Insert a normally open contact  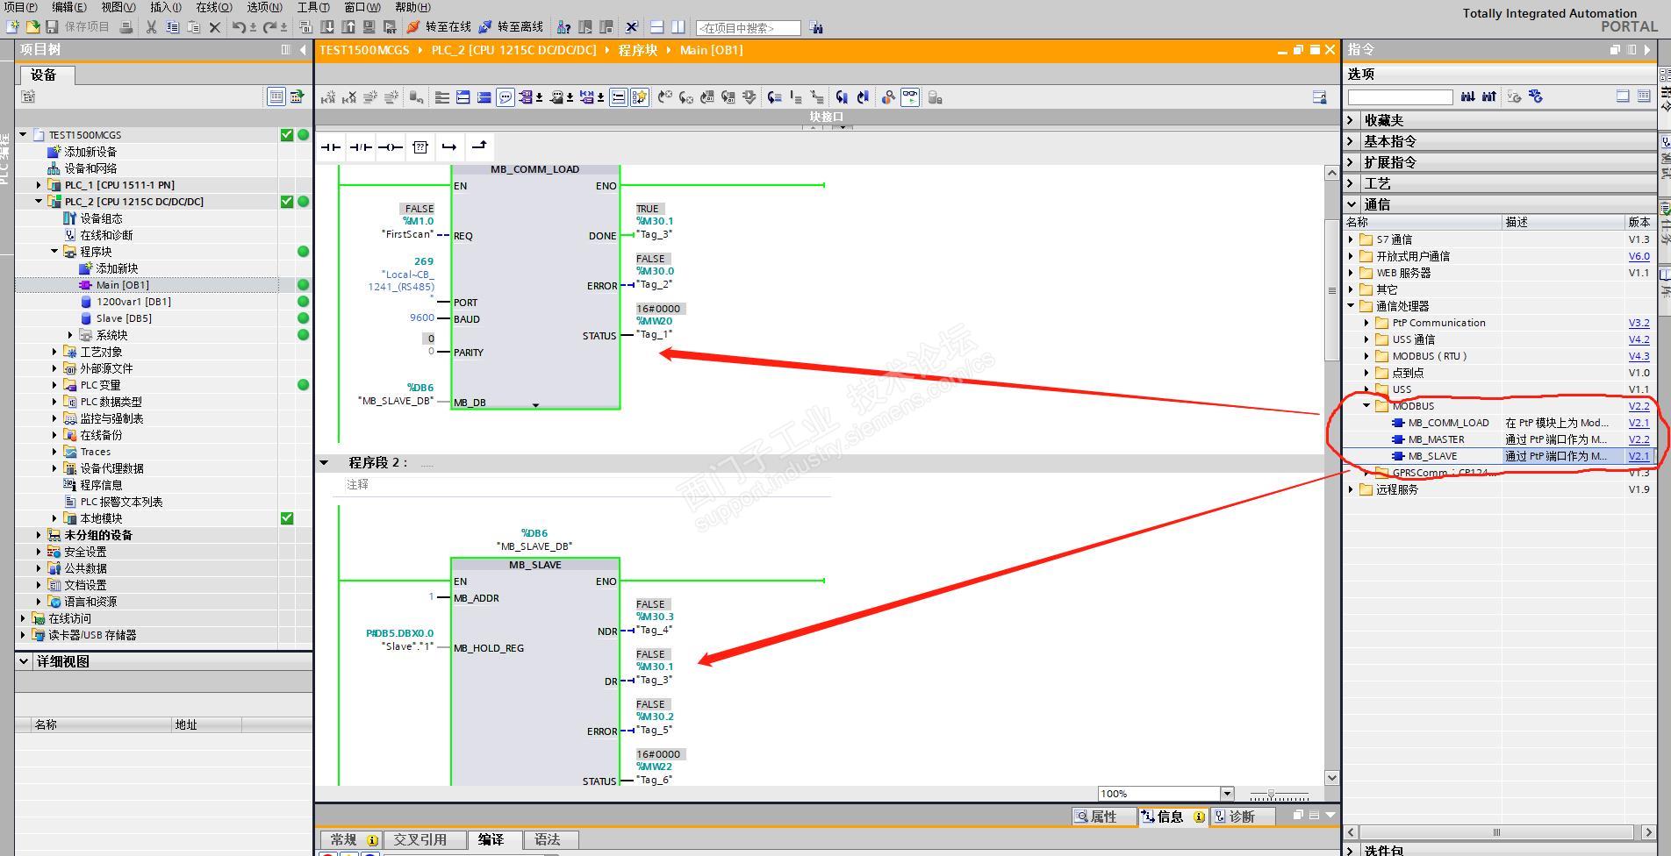330,146
